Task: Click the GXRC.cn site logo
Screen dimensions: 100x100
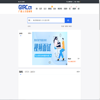Action: pos(25,9)
